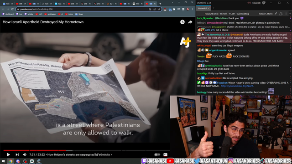
Task: Open the Windows Start menu
Action: [3, 161]
